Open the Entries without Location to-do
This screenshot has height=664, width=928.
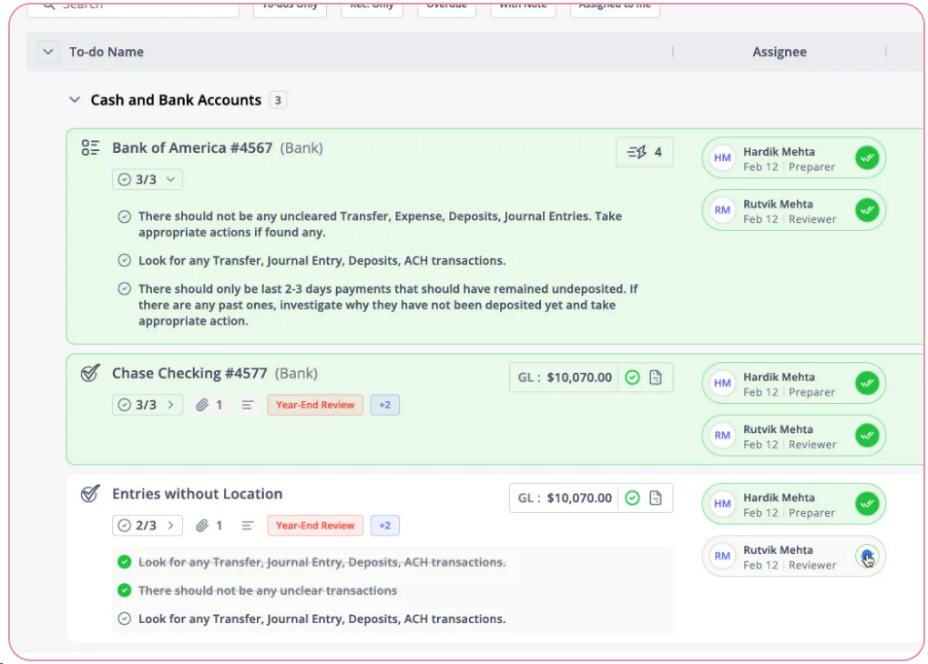[x=197, y=494]
